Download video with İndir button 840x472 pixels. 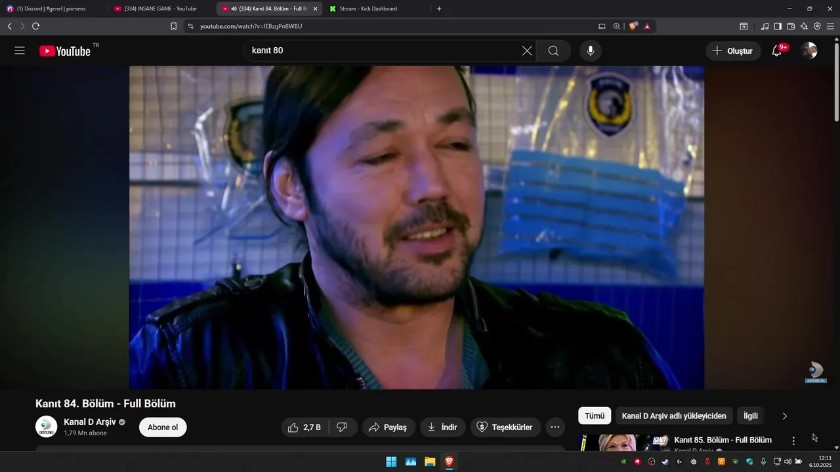[x=443, y=427]
